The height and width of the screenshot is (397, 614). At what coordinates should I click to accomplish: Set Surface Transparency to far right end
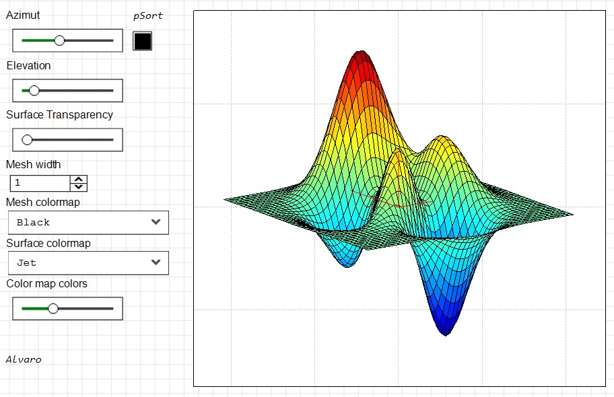pyautogui.click(x=112, y=140)
